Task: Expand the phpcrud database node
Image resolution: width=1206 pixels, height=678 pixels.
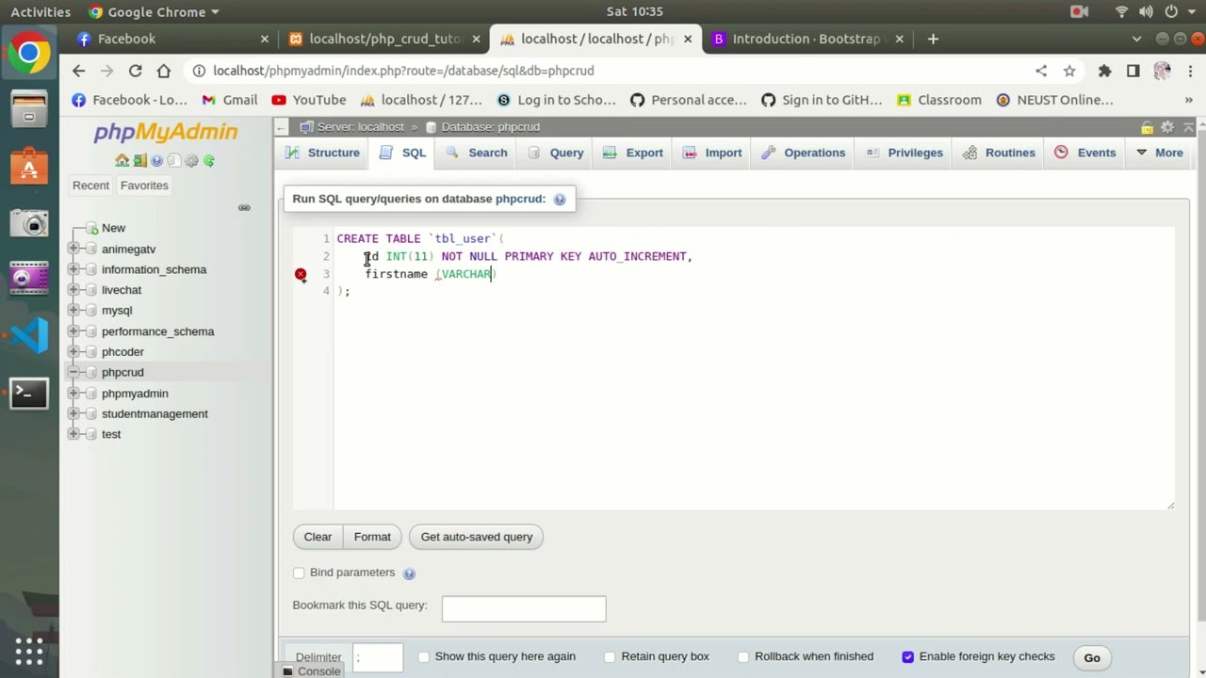Action: click(x=73, y=373)
